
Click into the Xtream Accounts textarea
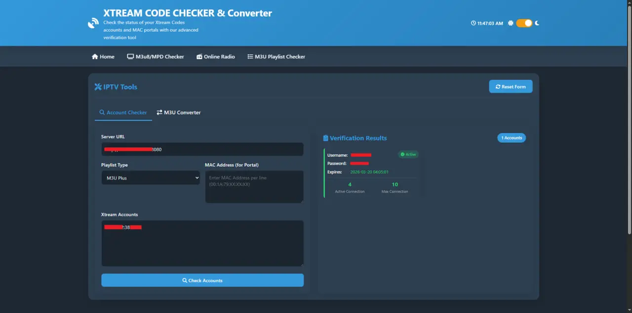click(202, 243)
